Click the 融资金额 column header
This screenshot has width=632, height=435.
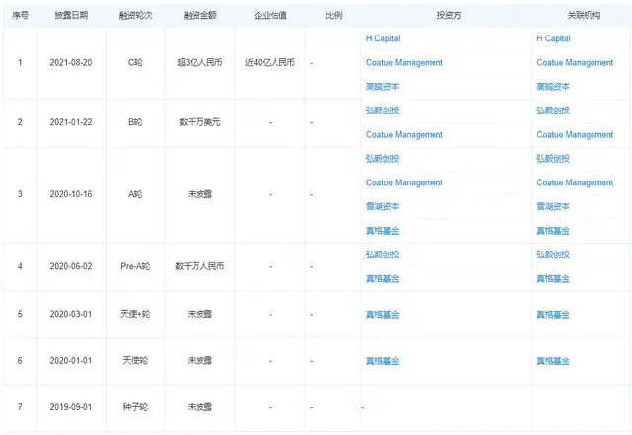tap(199, 16)
